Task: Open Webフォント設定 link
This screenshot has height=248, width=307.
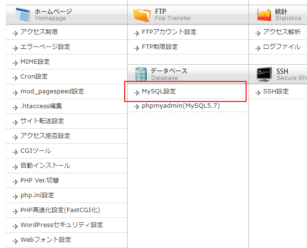Action: click(46, 240)
